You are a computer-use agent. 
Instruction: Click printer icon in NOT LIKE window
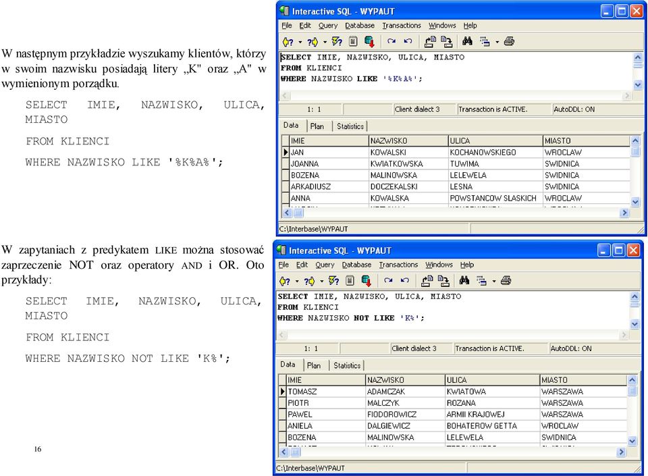(x=506, y=281)
